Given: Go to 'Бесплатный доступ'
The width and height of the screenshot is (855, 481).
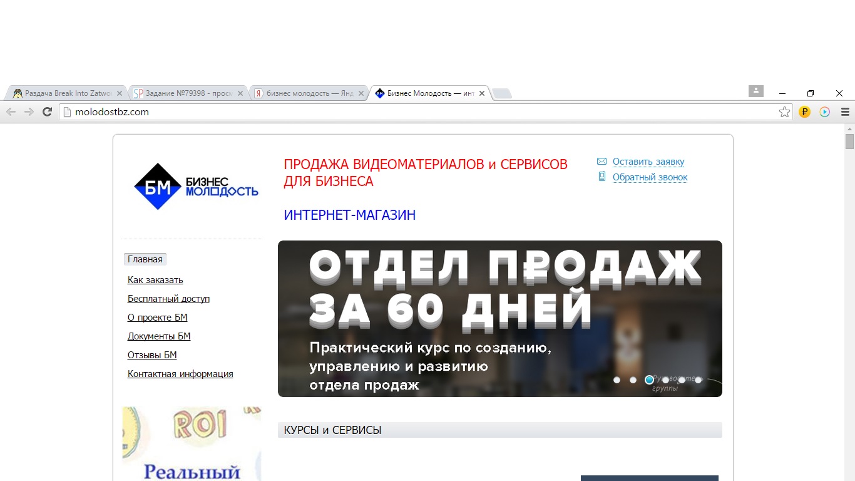Looking at the screenshot, I should click(168, 299).
